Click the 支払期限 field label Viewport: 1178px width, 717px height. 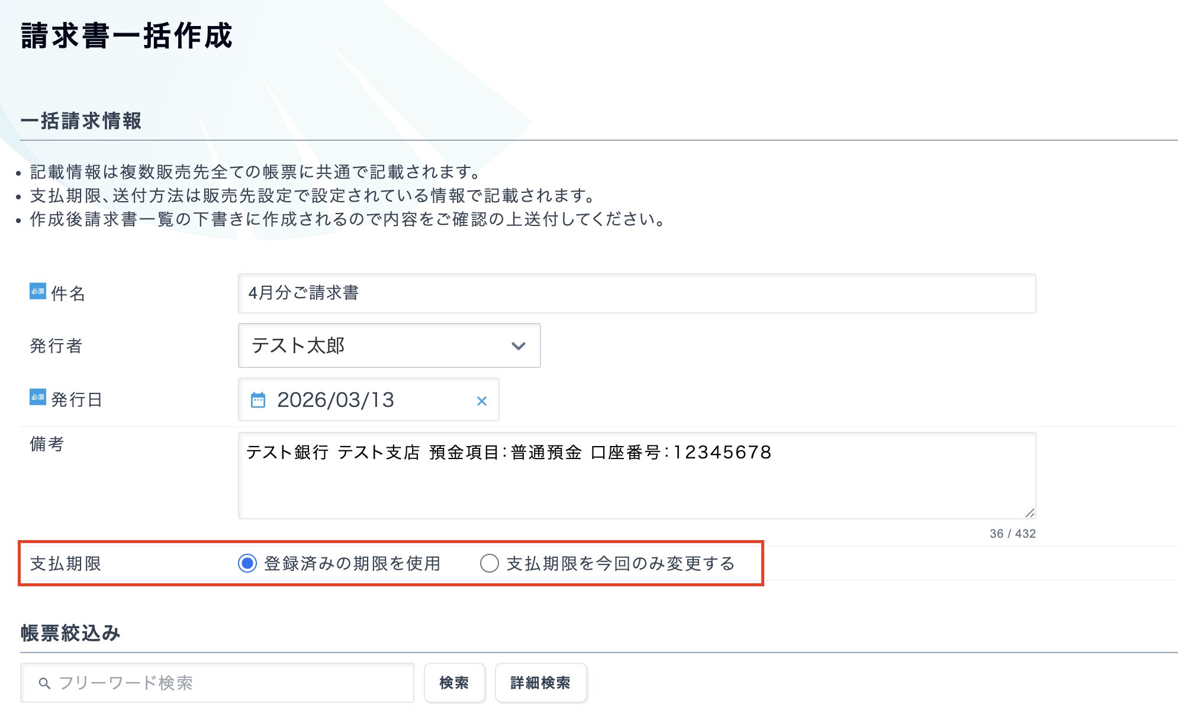(x=66, y=563)
